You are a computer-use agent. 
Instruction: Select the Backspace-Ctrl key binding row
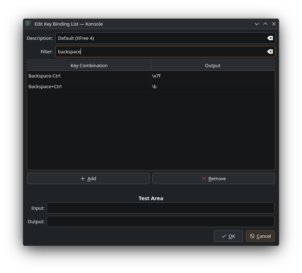tap(89, 76)
